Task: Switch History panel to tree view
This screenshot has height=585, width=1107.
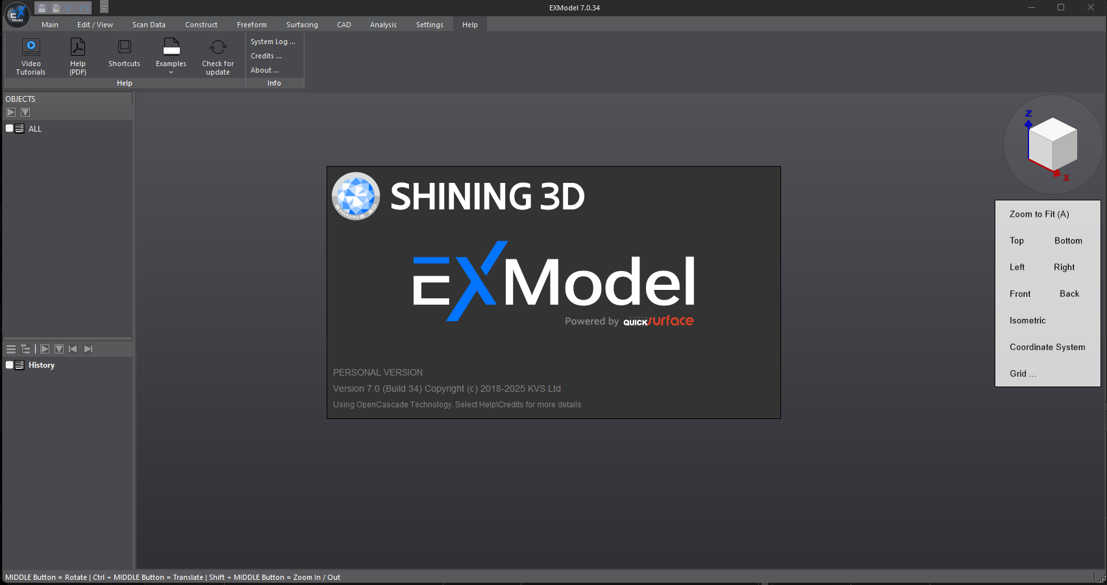Action: tap(25, 349)
